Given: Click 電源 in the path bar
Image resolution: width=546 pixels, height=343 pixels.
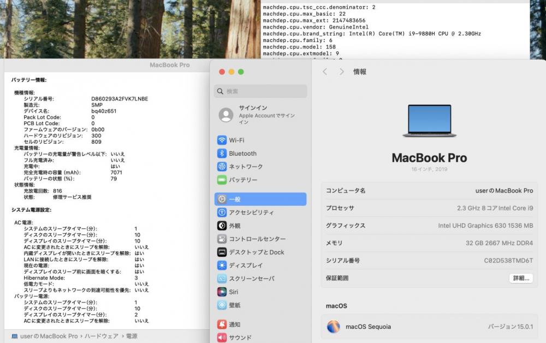Looking at the screenshot, I should (x=131, y=336).
